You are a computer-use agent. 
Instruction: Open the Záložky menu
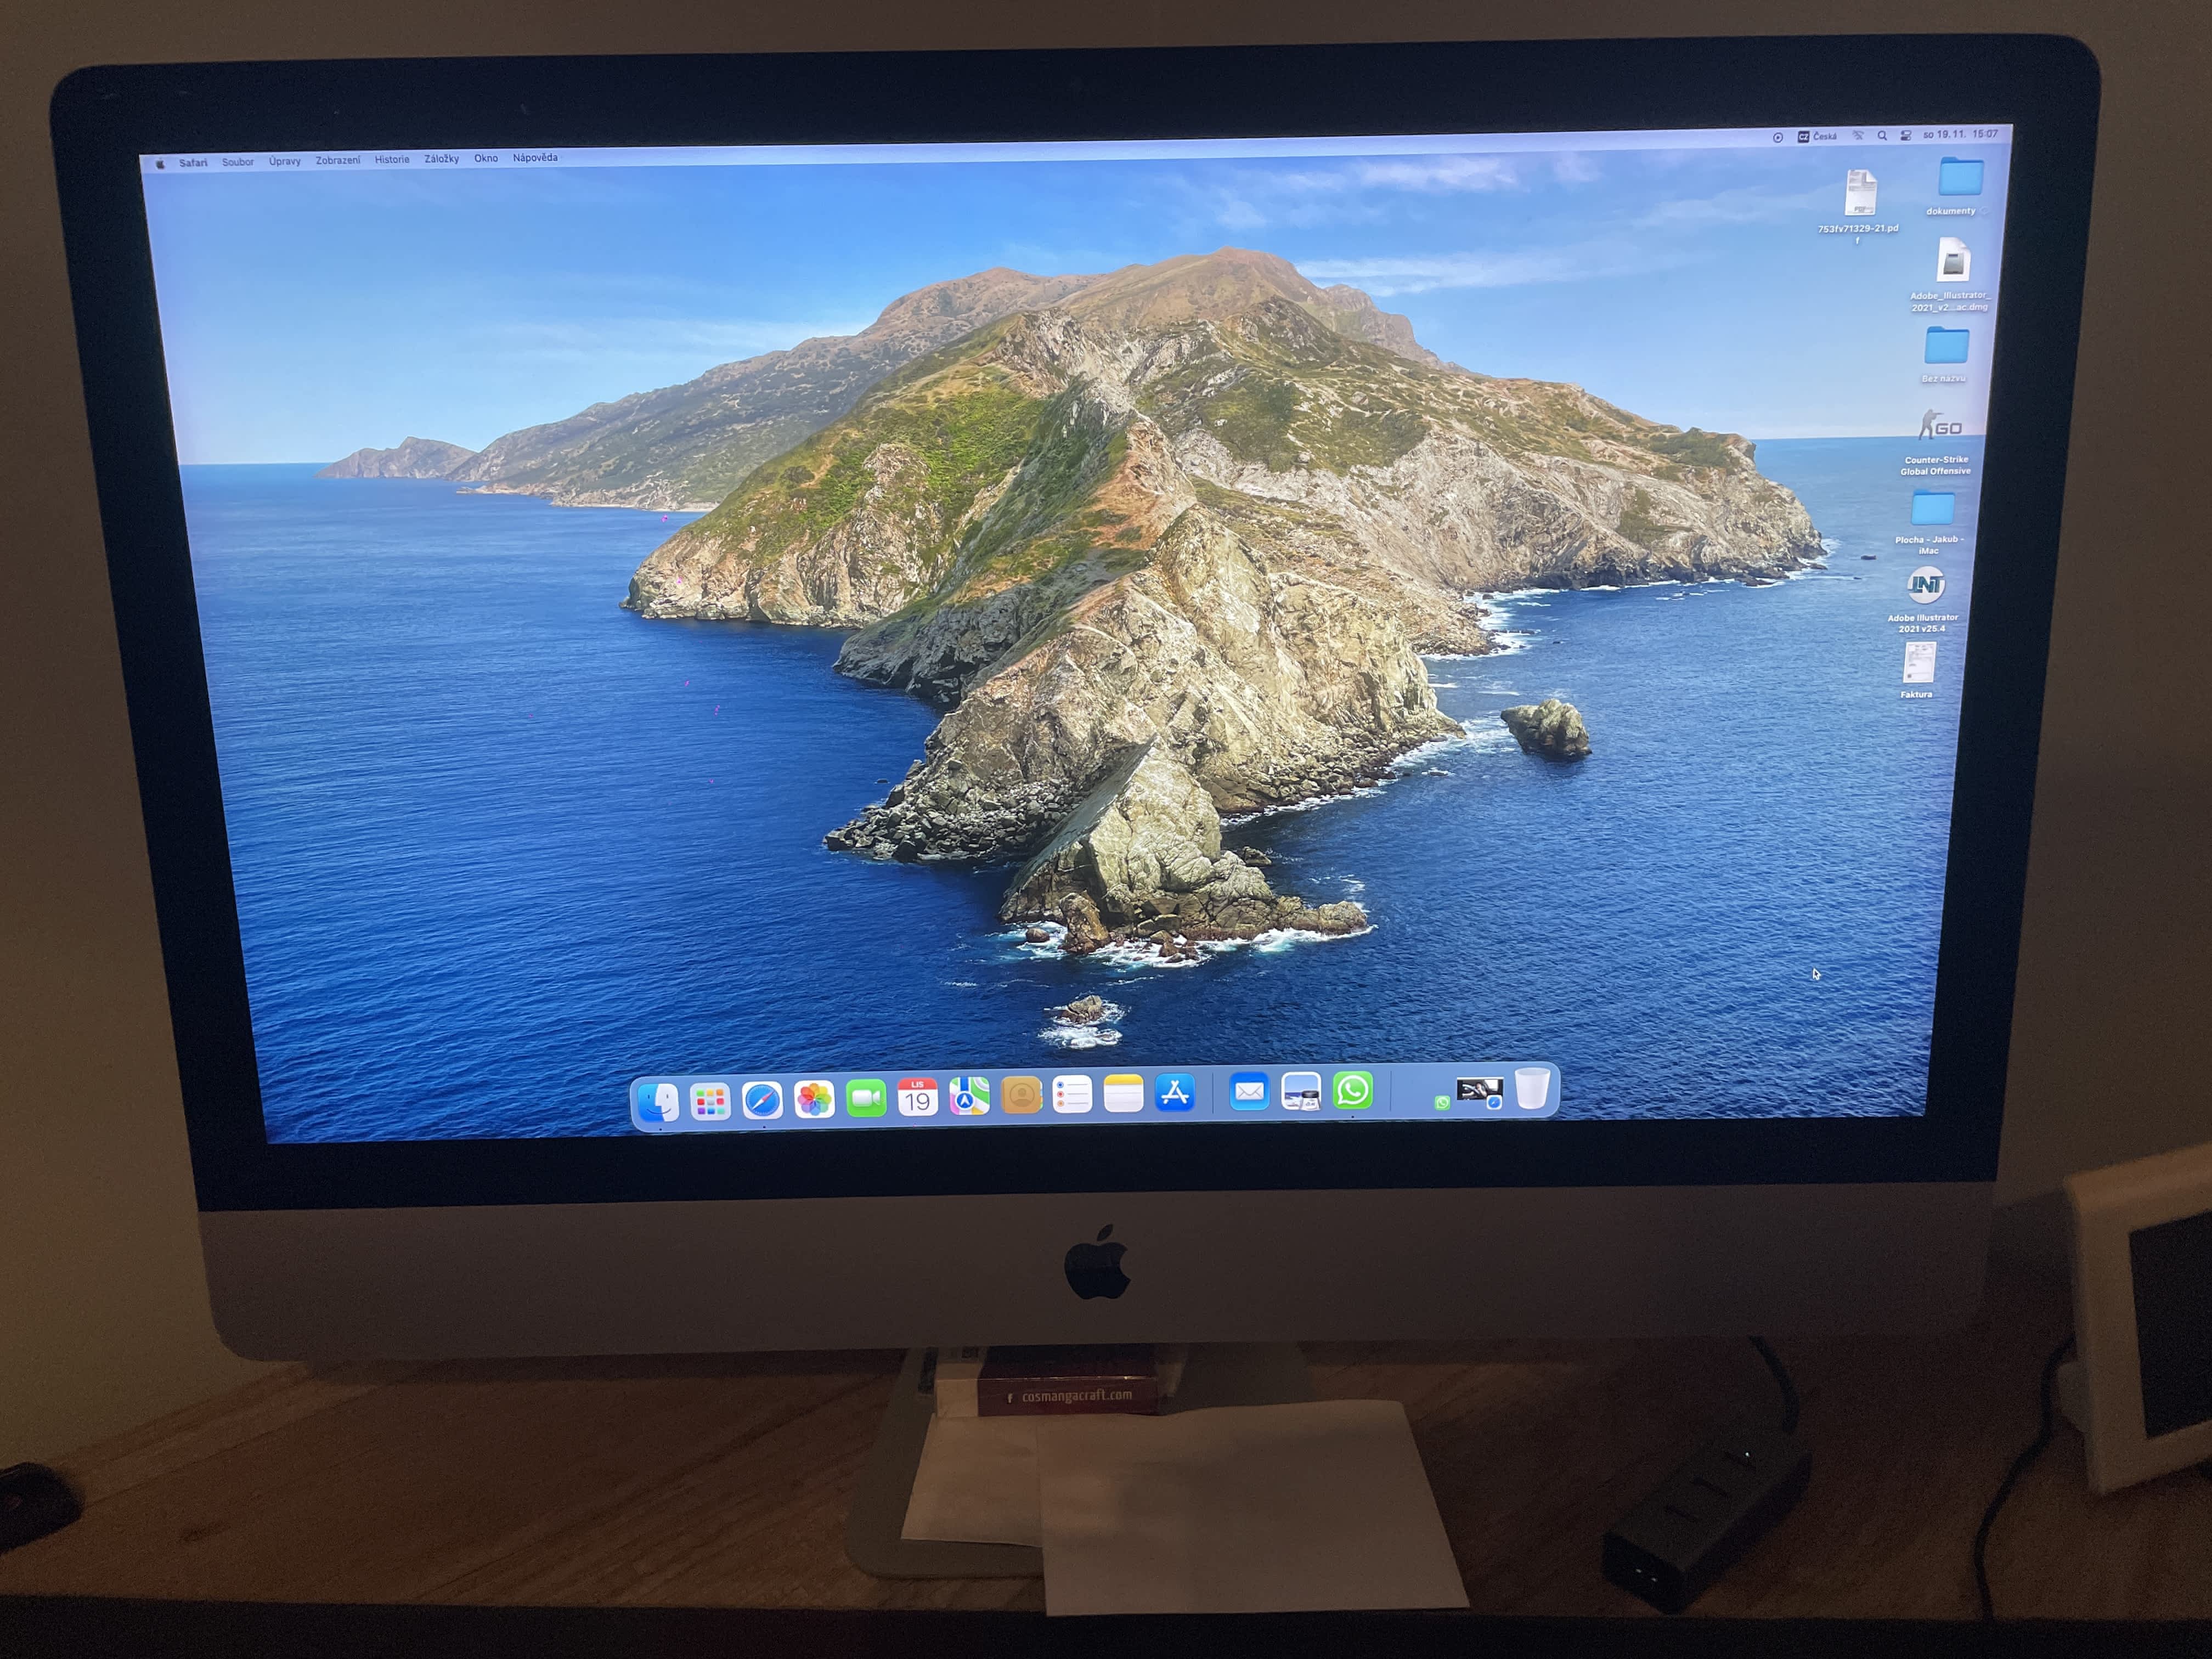(441, 159)
